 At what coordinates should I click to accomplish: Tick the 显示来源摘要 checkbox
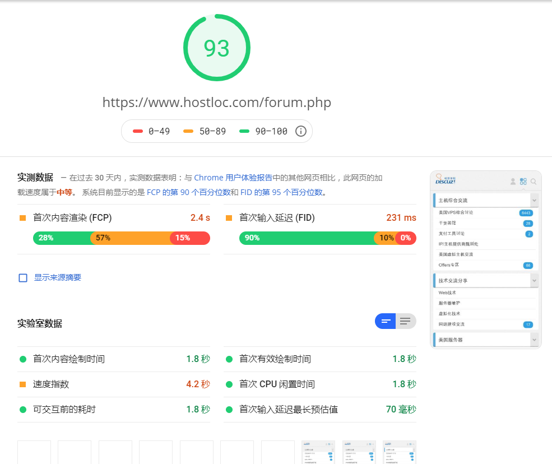point(23,278)
